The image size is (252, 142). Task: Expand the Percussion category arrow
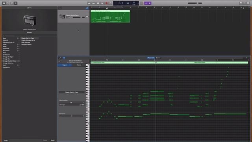pyautogui.click(x=19, y=50)
